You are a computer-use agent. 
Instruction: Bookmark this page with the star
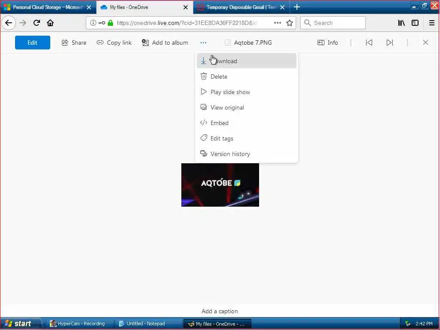[x=290, y=23]
